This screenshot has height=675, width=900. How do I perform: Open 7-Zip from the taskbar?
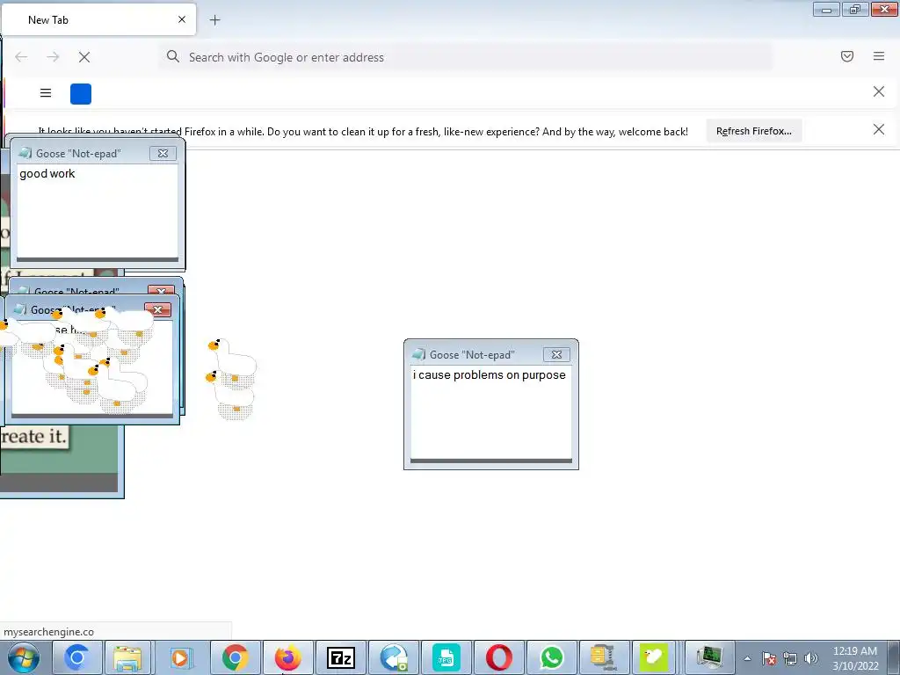tap(340, 657)
